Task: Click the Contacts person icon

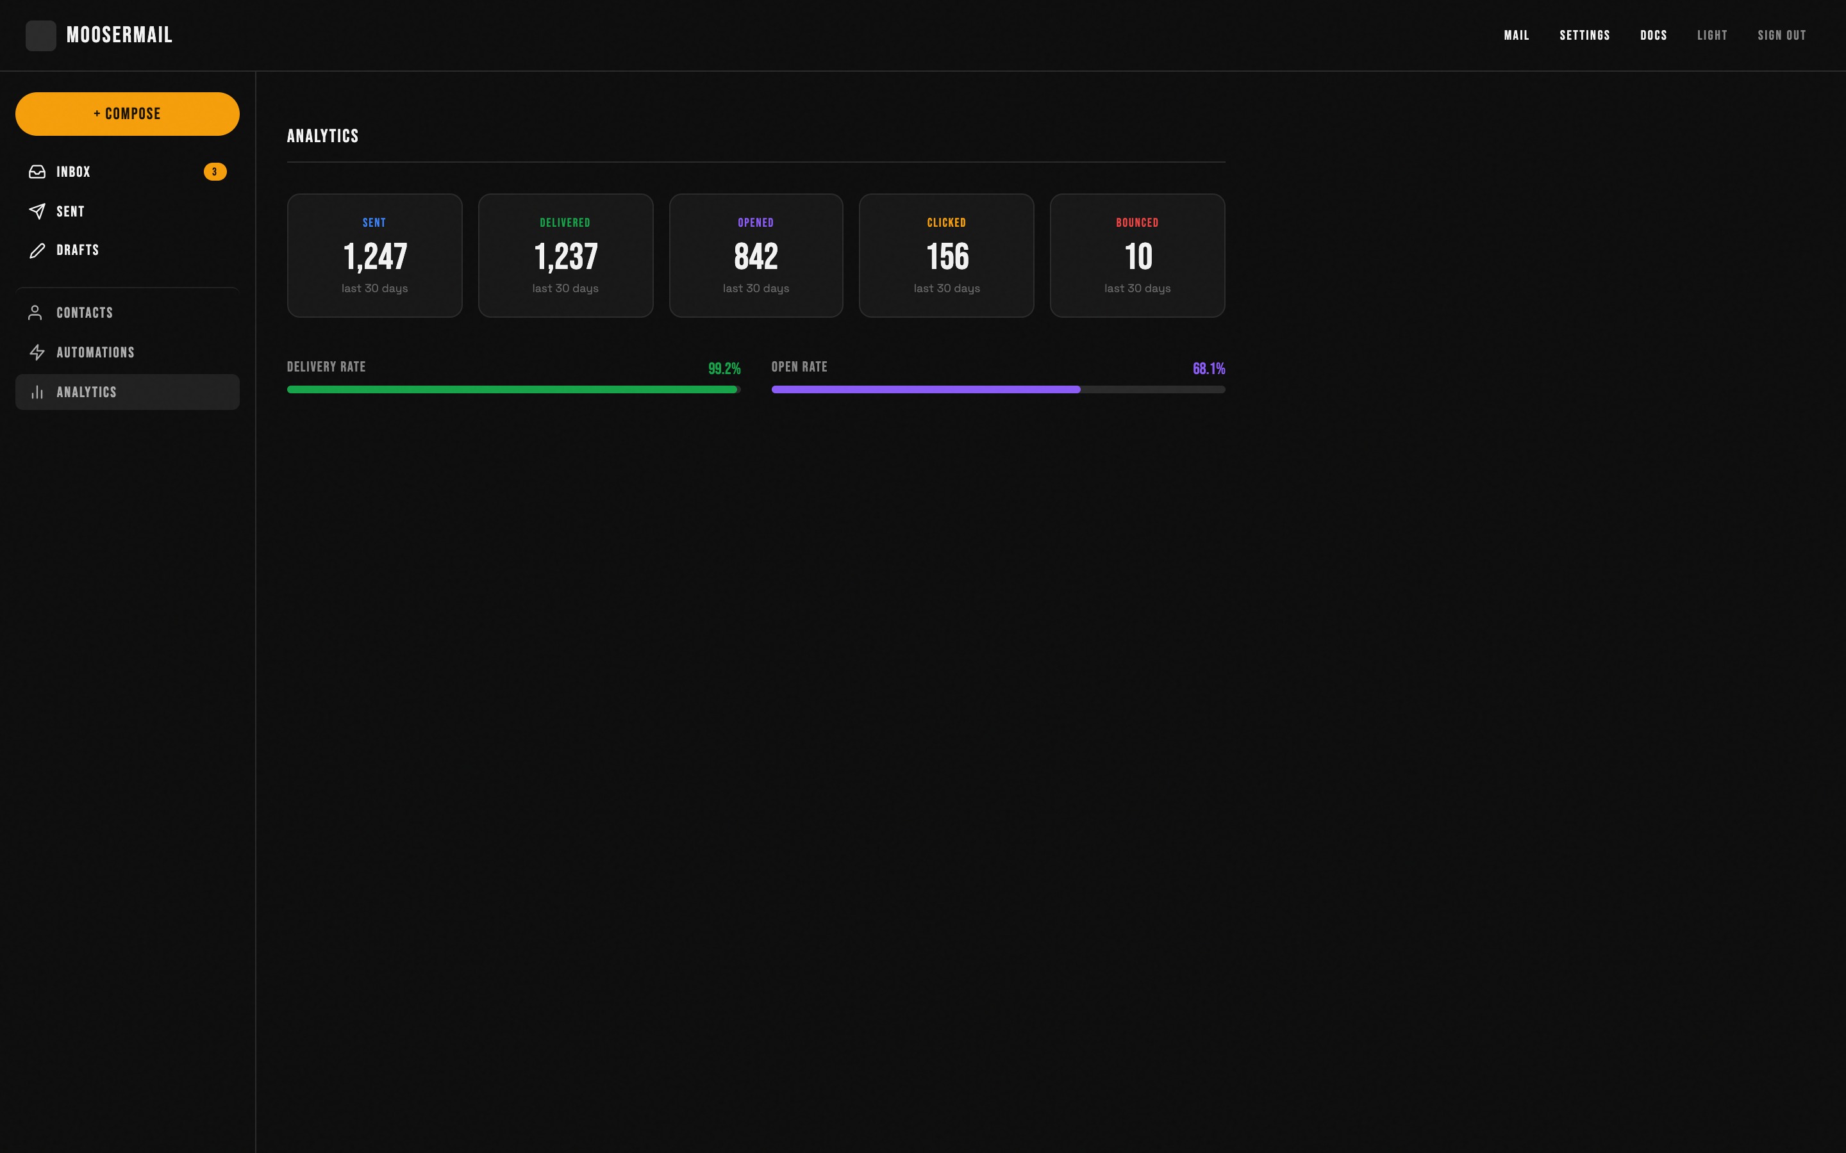Action: click(x=35, y=313)
